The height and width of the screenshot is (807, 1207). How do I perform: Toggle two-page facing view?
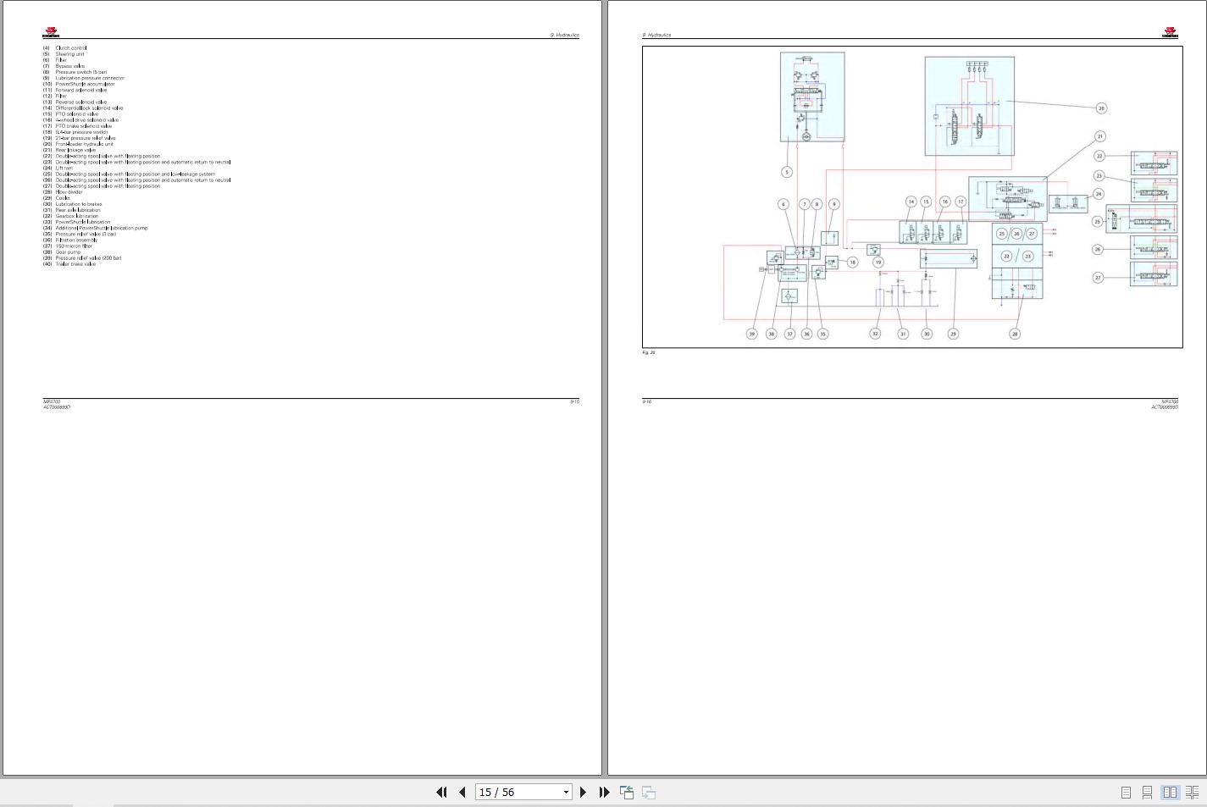click(x=1170, y=792)
